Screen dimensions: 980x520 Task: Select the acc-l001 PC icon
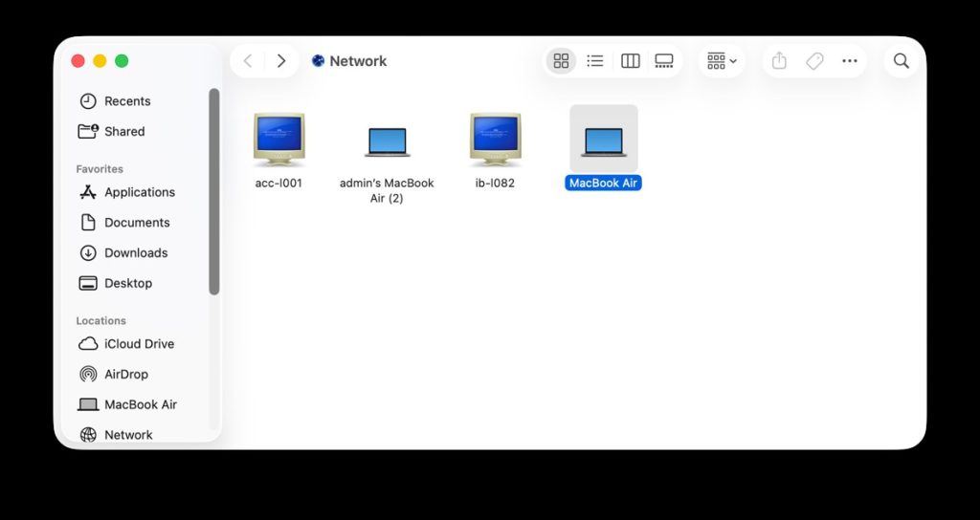click(278, 139)
